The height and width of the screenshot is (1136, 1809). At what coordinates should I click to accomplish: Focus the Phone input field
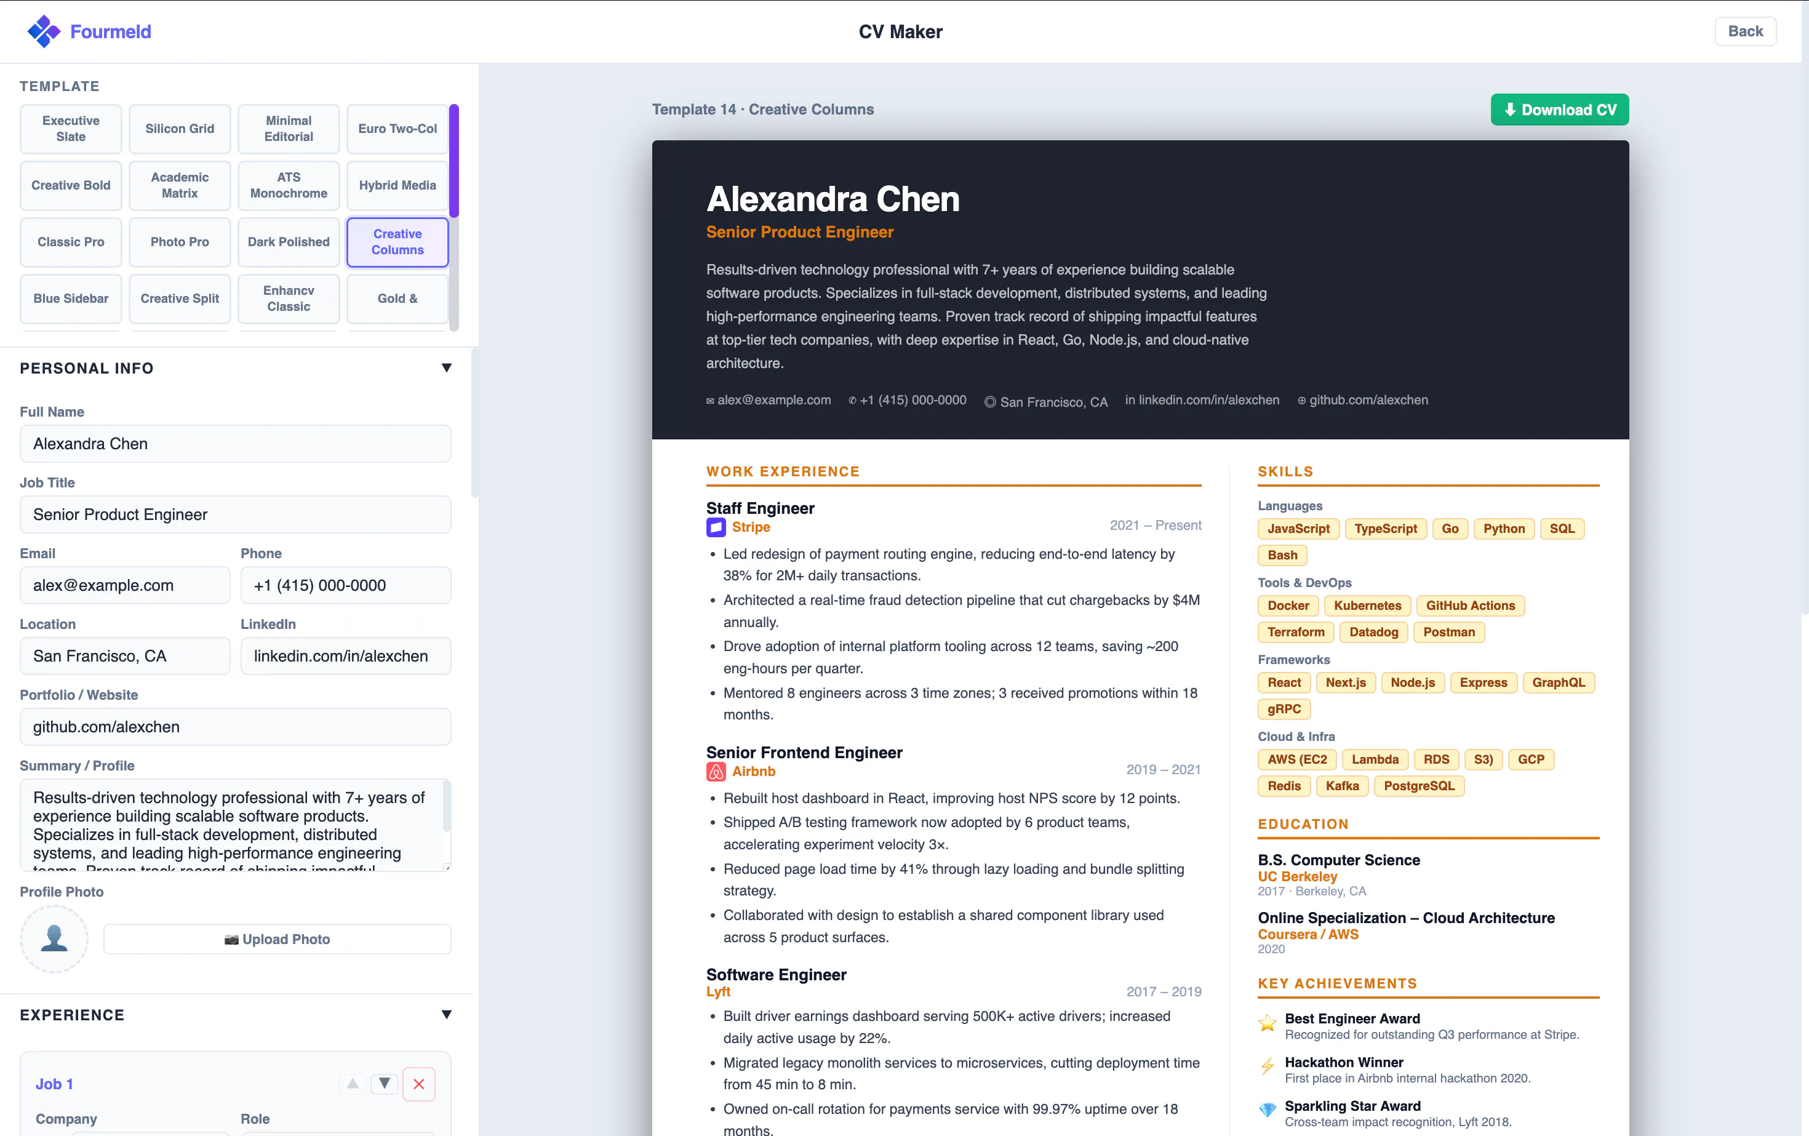[346, 585]
